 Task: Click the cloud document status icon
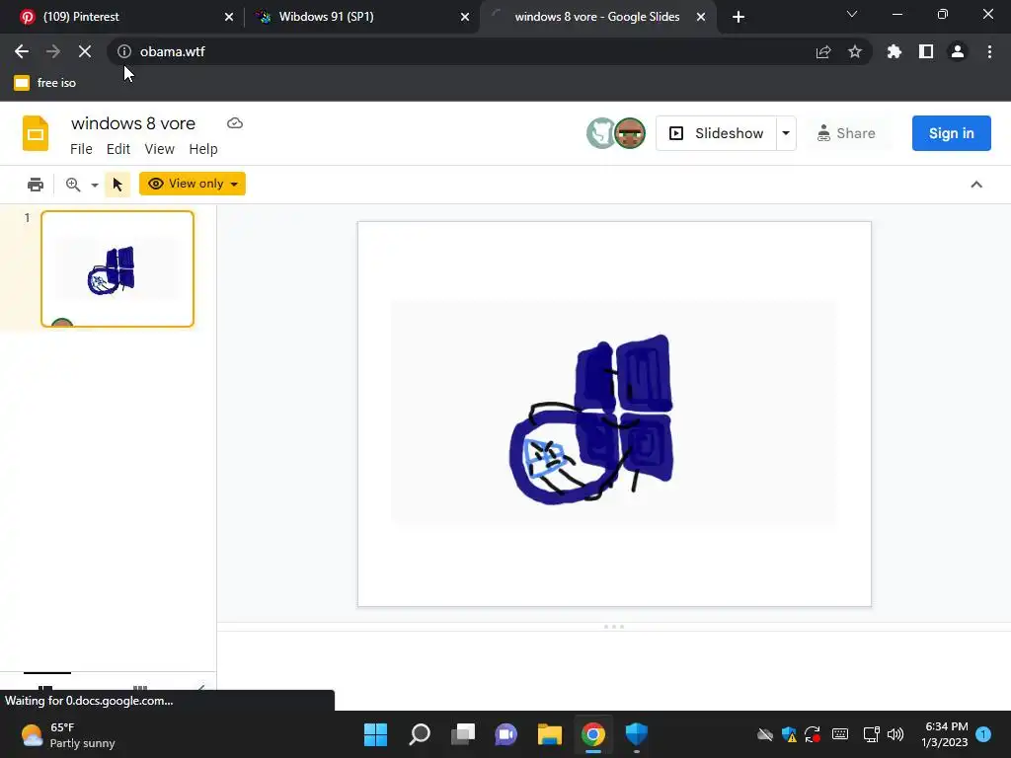coord(235,123)
